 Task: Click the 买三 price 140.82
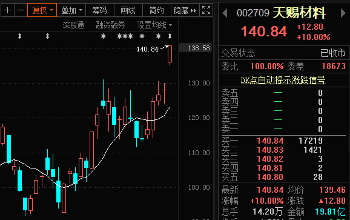(x=270, y=159)
